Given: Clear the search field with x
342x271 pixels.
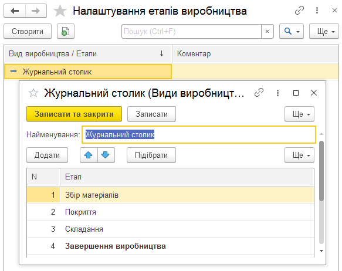Looking at the screenshot, I should click(x=267, y=32).
